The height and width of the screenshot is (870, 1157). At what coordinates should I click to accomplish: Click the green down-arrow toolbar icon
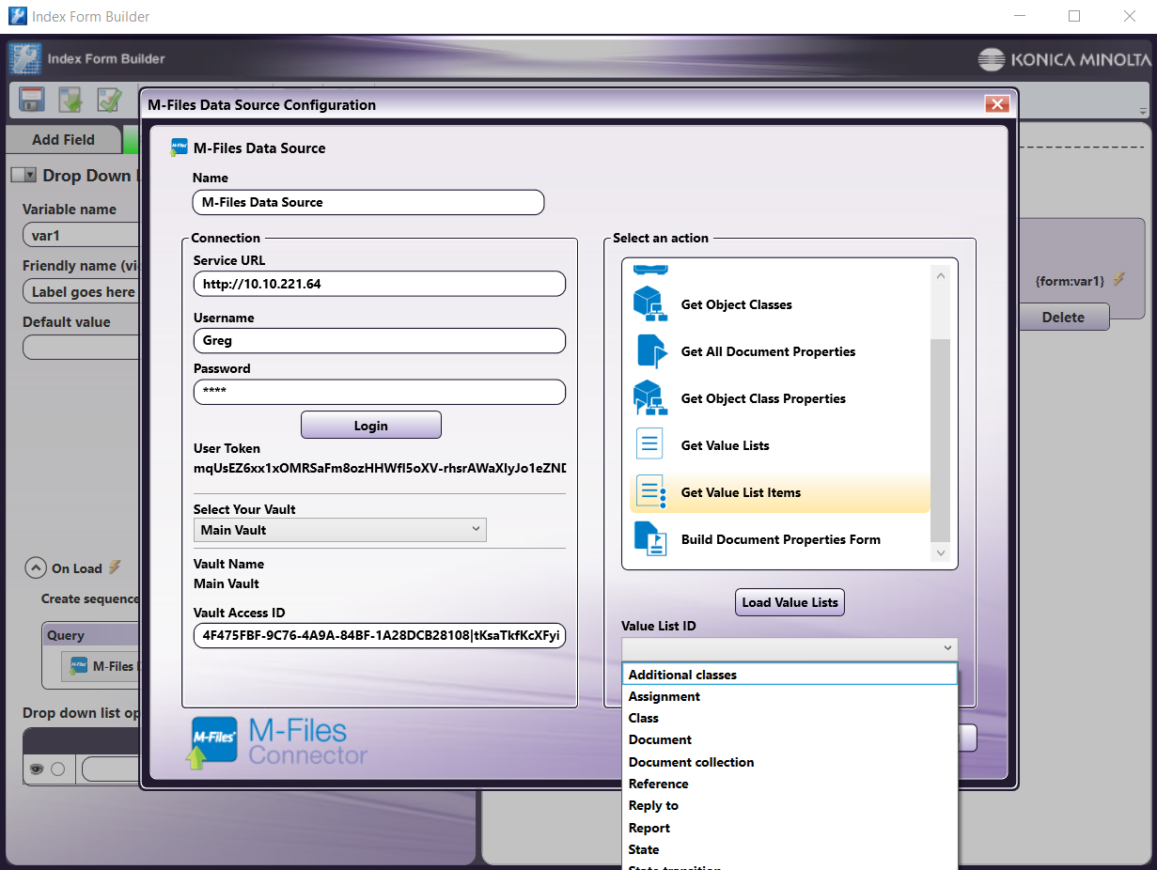(71, 99)
